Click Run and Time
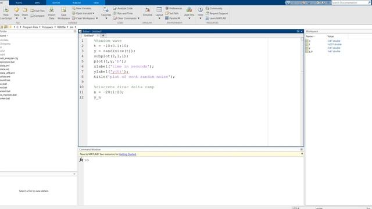This screenshot has height=209, width=372. [x=123, y=13]
